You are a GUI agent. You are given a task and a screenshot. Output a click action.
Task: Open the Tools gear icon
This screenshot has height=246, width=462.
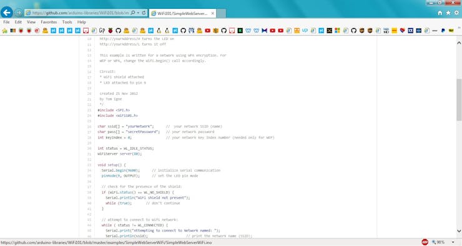pos(456,13)
